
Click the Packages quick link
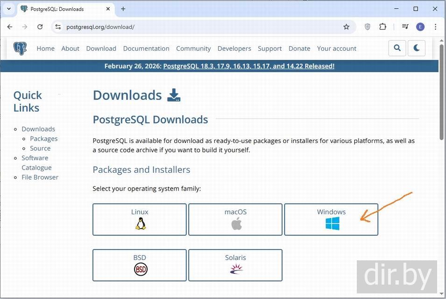coord(44,139)
